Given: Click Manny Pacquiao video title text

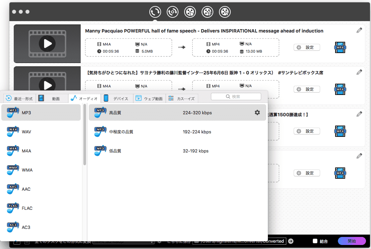Looking at the screenshot, I should point(204,31).
